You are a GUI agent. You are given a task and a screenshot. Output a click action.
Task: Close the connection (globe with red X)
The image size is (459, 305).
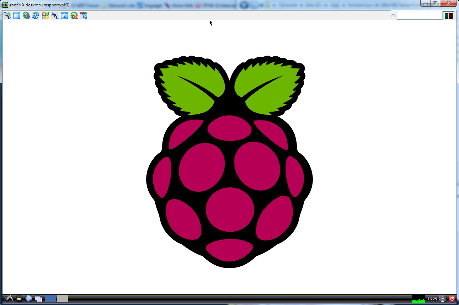(x=74, y=16)
